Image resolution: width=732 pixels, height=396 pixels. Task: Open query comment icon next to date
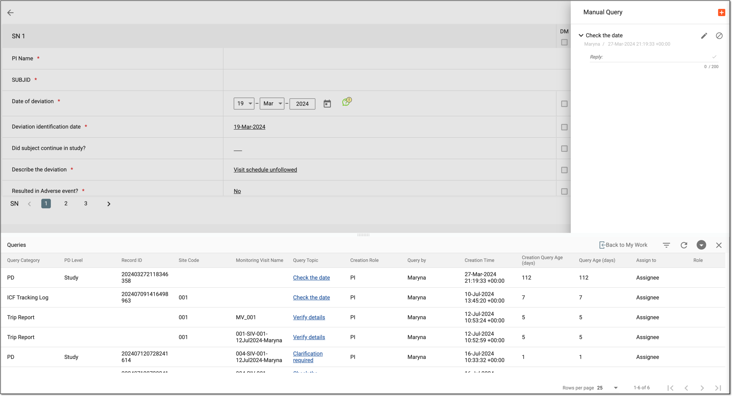347,102
